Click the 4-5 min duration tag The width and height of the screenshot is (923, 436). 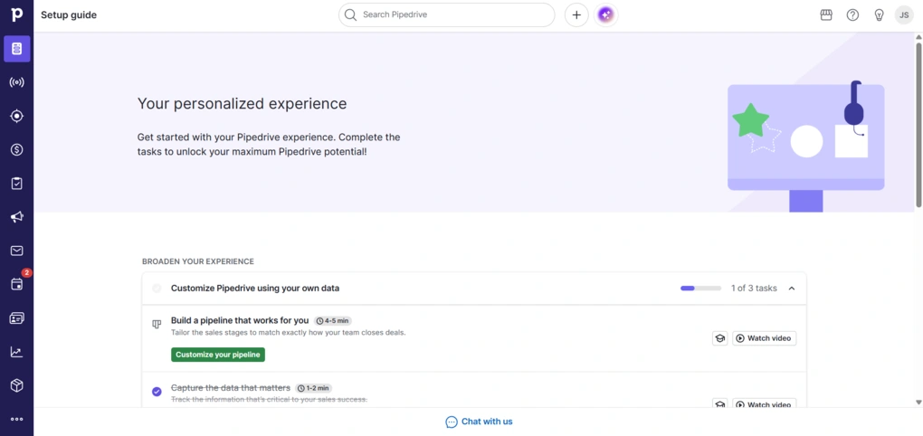click(x=333, y=321)
